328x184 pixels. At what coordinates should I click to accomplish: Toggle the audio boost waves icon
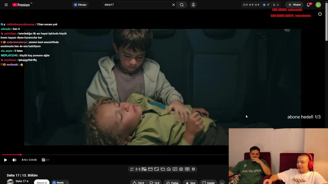[138, 169]
